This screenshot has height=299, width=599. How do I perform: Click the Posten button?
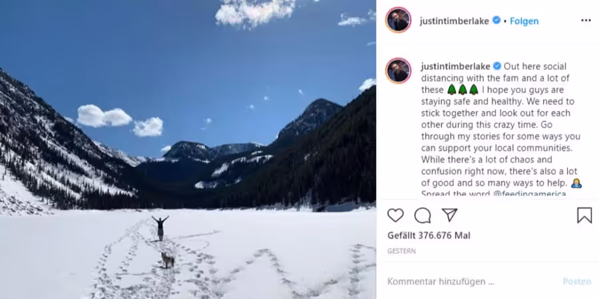point(577,282)
